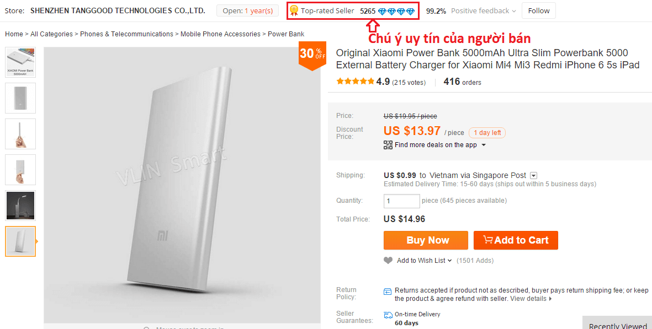The width and height of the screenshot is (652, 329).
Task: Select the dark power bank thumbnail
Action: (20, 205)
